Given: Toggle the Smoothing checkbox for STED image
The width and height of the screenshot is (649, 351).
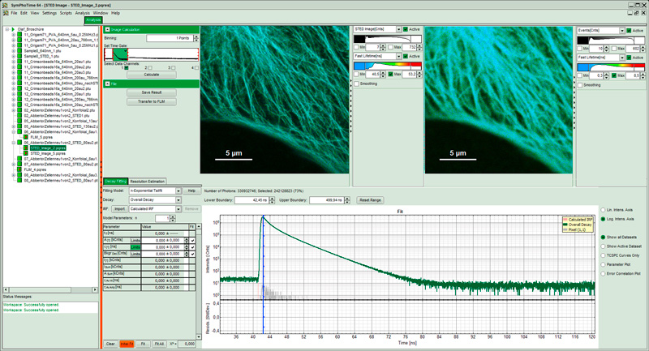Looking at the screenshot, I should [357, 84].
